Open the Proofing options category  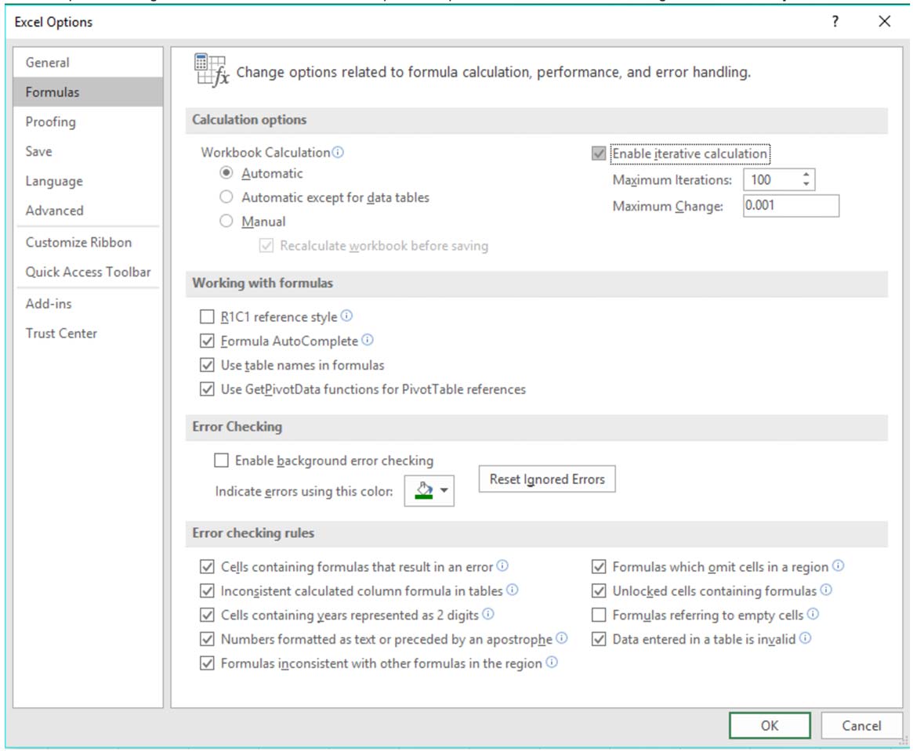click(88, 121)
